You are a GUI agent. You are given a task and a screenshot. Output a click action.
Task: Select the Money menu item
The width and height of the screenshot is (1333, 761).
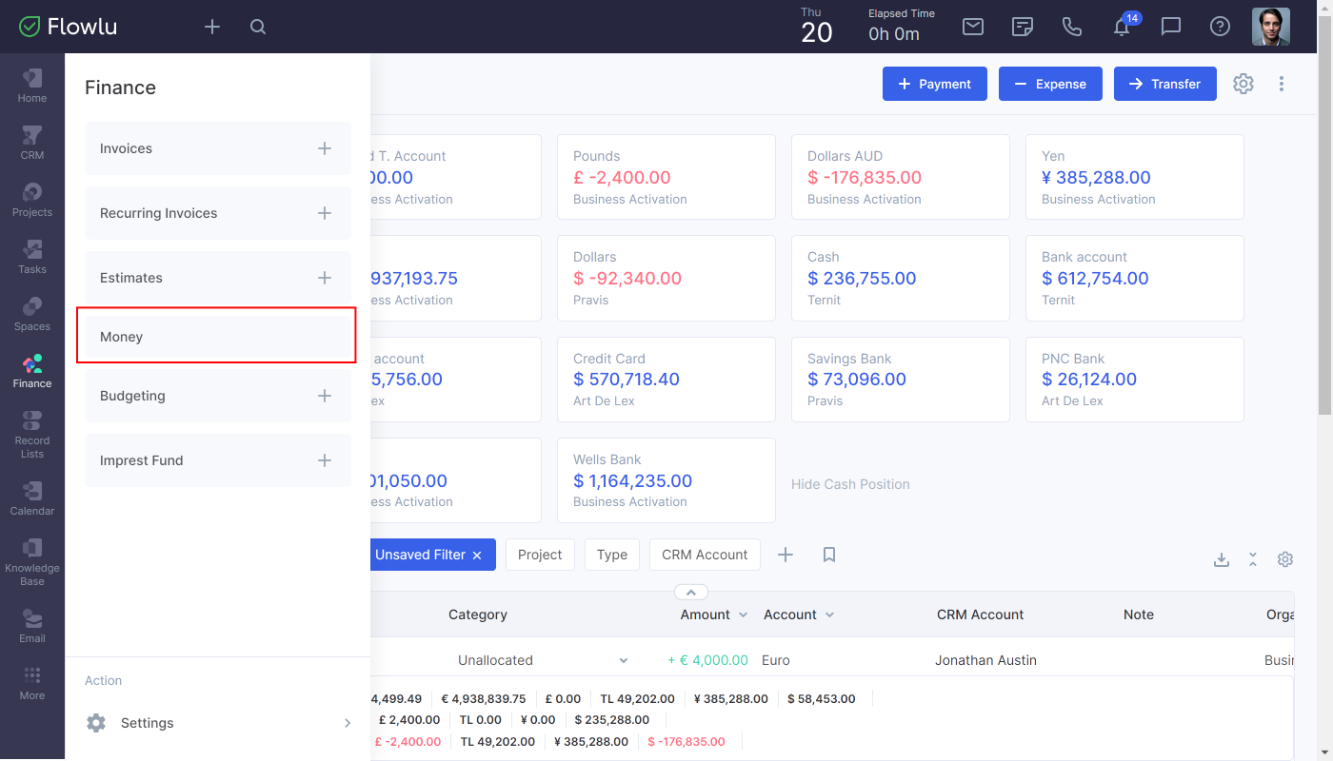pos(216,335)
